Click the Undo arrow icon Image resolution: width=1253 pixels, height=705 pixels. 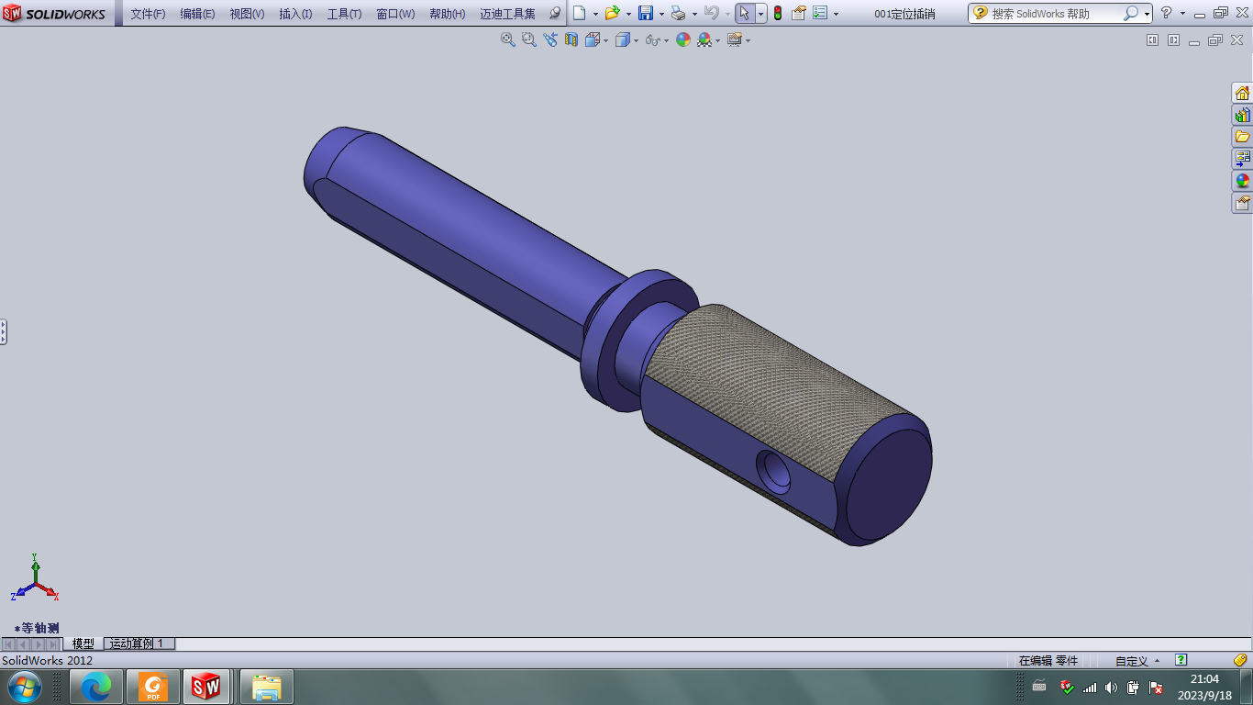(x=711, y=13)
